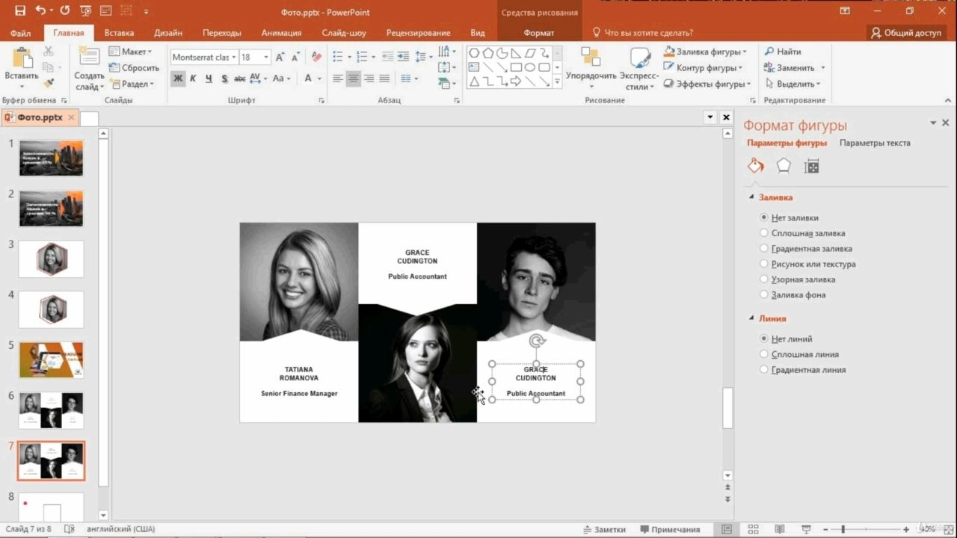Open the Вставка ribbon tab

click(x=119, y=33)
